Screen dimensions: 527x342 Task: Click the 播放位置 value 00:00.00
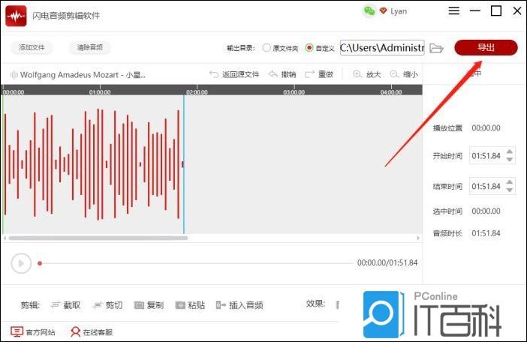[x=486, y=127]
